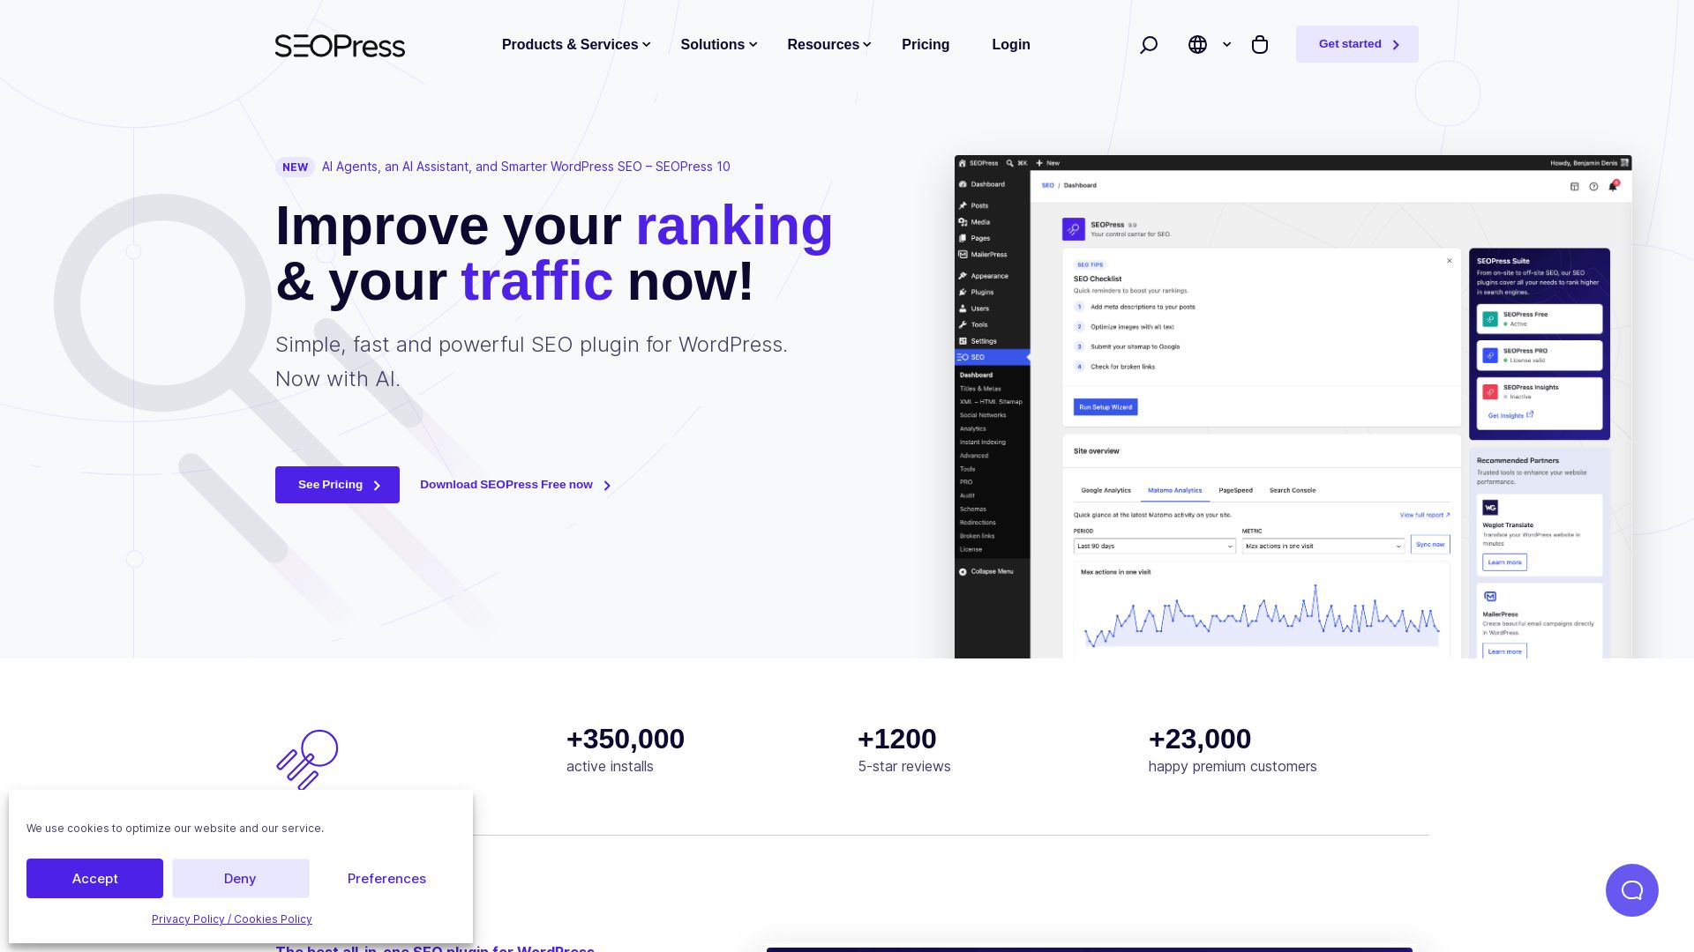Viewport: 1694px width, 952px height.
Task: Click the Weglot WG logo icon
Action: coord(1490,508)
